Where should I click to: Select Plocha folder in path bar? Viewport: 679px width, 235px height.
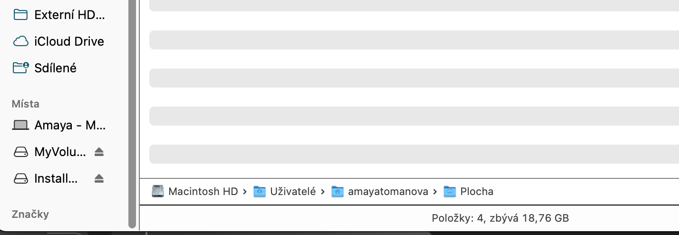(476, 192)
